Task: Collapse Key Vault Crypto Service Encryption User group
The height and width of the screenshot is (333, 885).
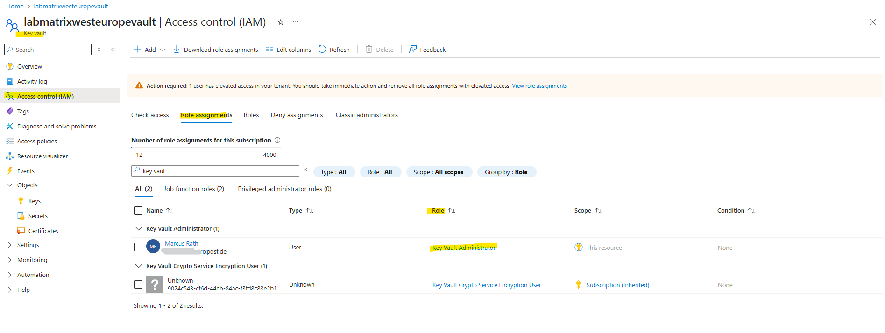Action: coord(138,266)
